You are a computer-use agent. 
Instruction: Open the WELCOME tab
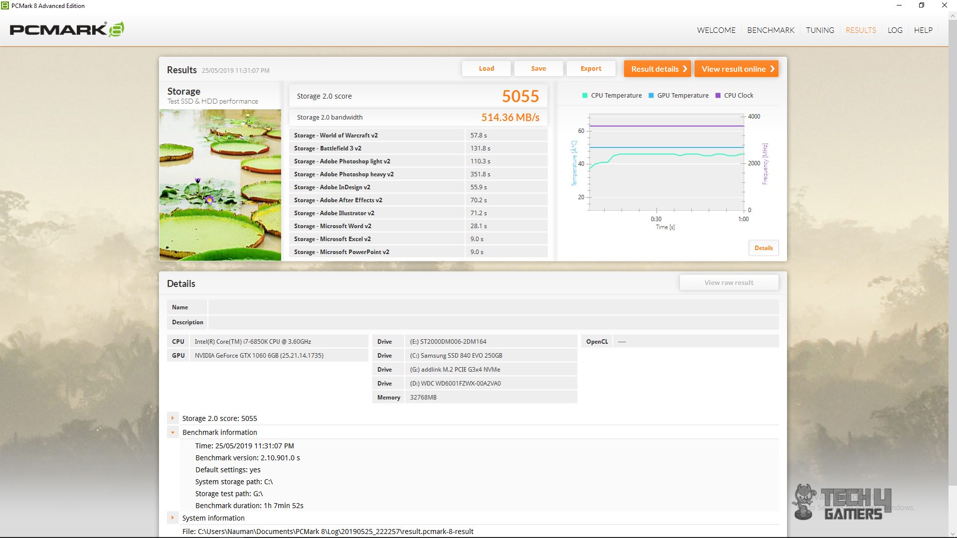[716, 30]
